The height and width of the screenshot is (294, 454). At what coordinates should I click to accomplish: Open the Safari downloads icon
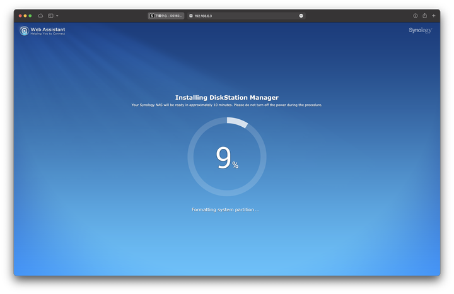click(415, 16)
